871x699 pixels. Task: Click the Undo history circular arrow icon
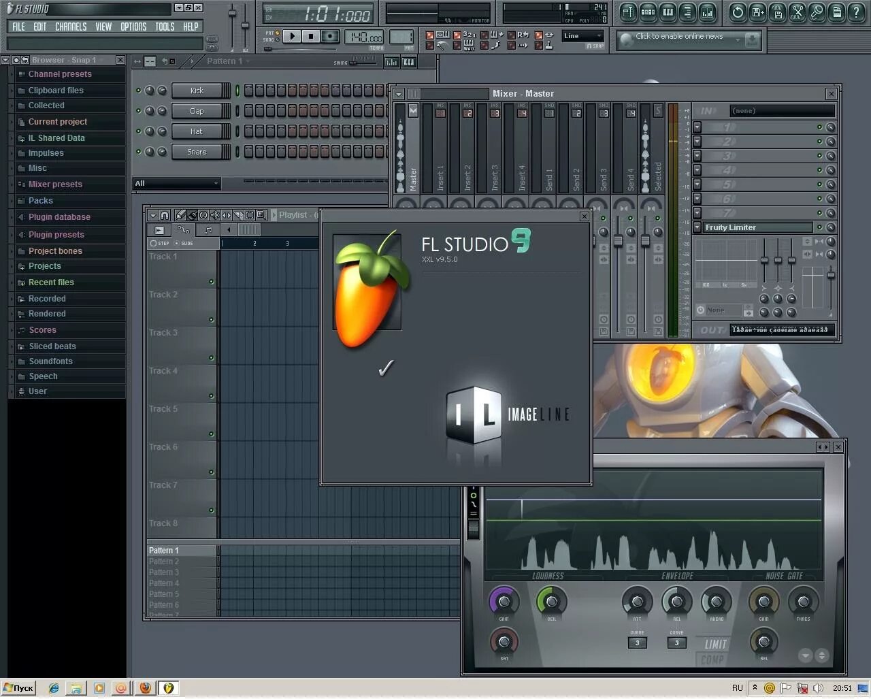(738, 12)
